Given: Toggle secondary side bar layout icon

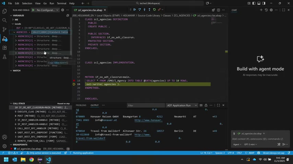Looking at the screenshot, I should pos(263,3).
